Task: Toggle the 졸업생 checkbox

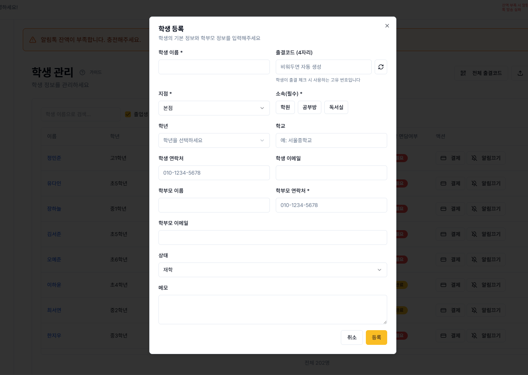Action: (128, 114)
